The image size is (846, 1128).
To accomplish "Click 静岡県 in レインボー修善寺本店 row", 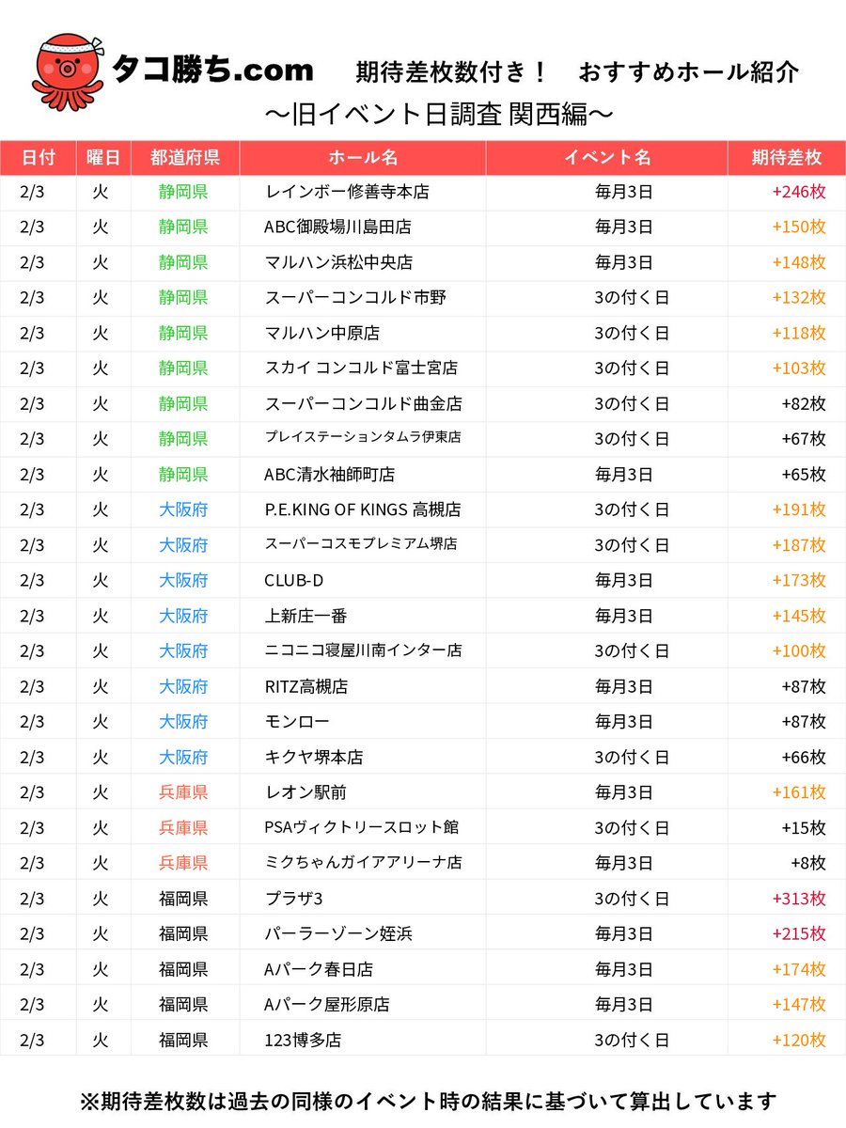I will pos(183,192).
